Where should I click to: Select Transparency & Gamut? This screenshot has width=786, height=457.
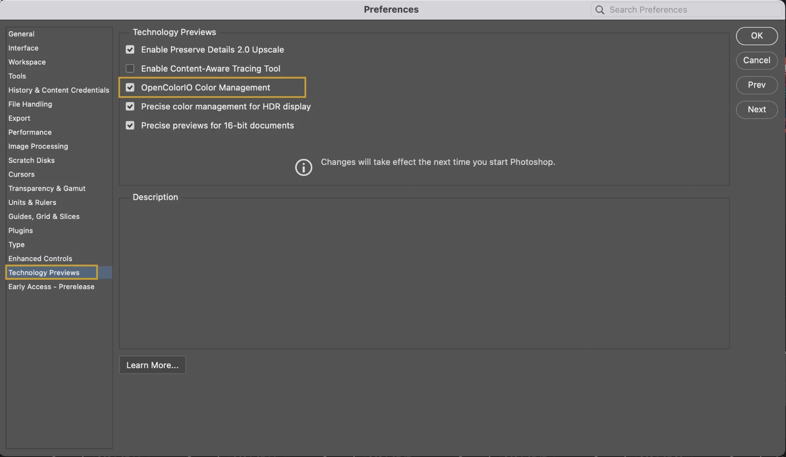[x=47, y=188]
